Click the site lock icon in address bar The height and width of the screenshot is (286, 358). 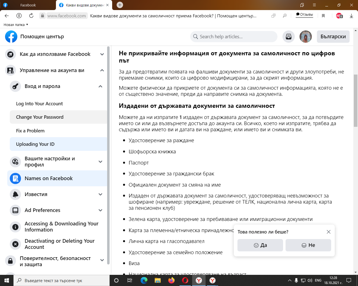(42, 16)
